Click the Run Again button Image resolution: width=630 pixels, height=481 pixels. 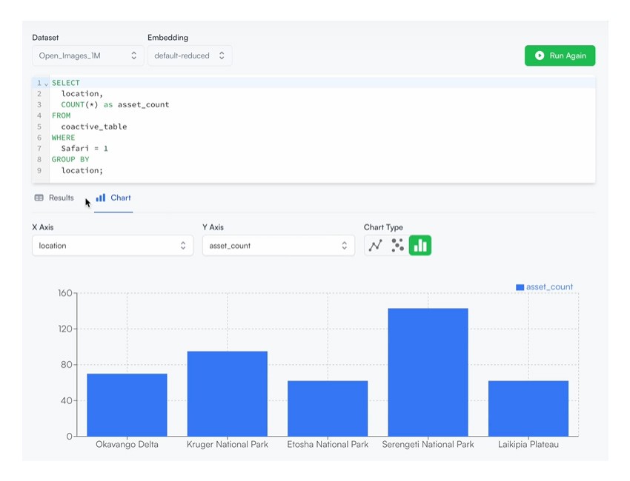(560, 55)
